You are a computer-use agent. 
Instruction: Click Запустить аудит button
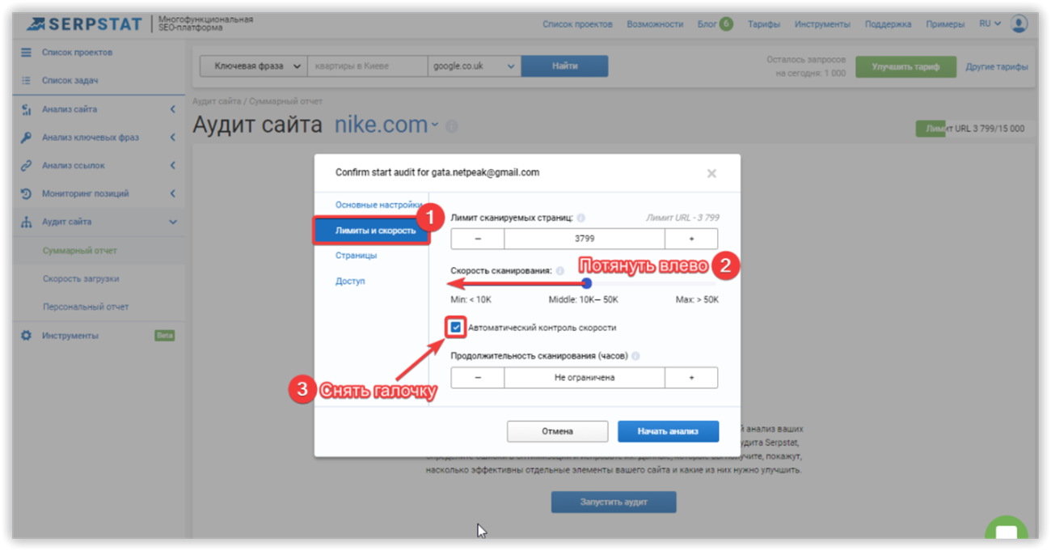614,502
